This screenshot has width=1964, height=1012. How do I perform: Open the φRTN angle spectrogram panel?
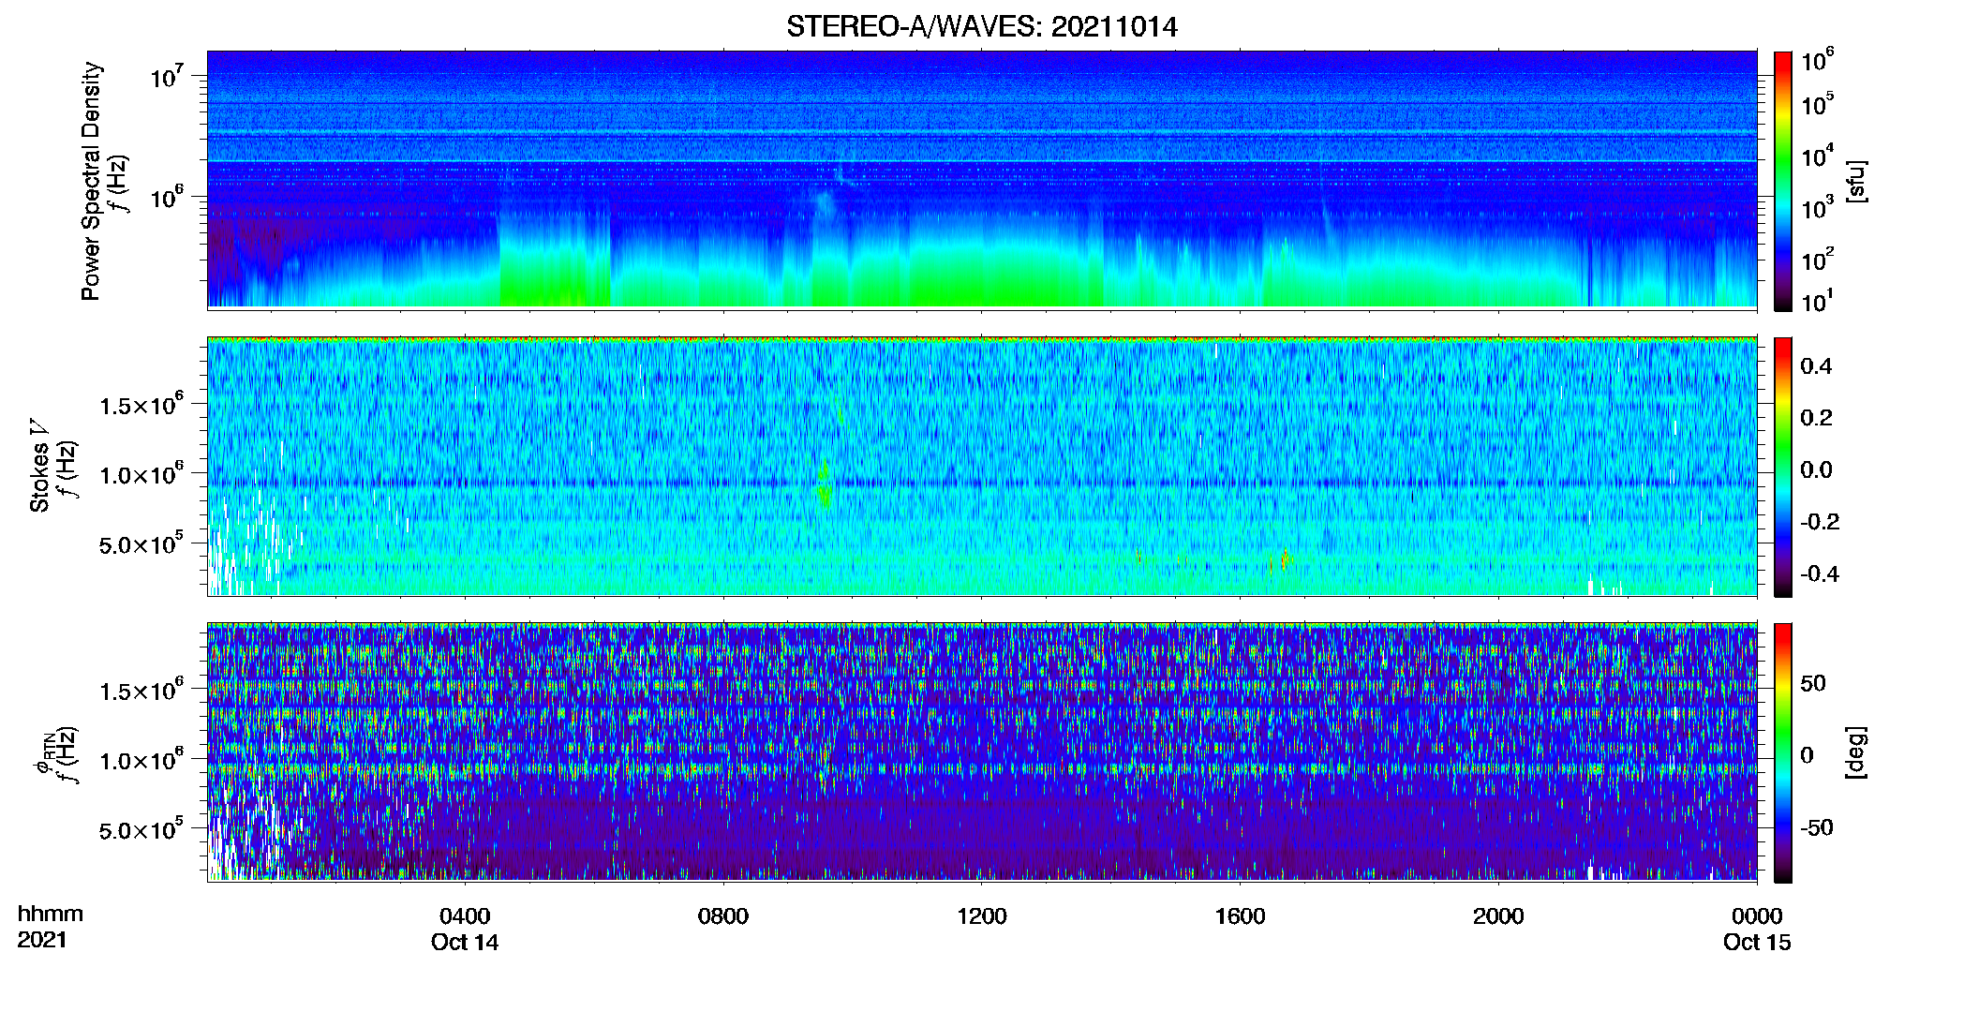point(982,752)
